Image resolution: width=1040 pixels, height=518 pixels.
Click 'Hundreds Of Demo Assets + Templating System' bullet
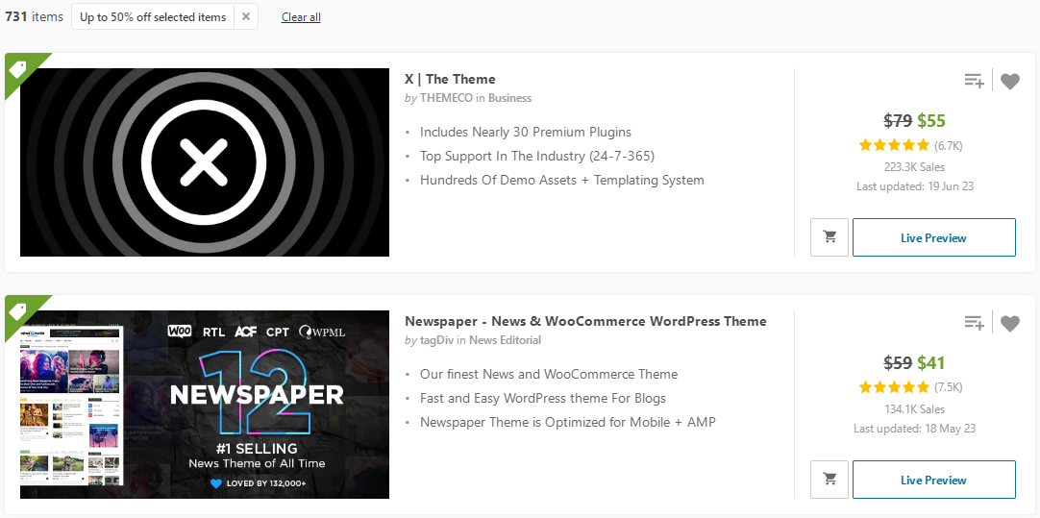(561, 180)
